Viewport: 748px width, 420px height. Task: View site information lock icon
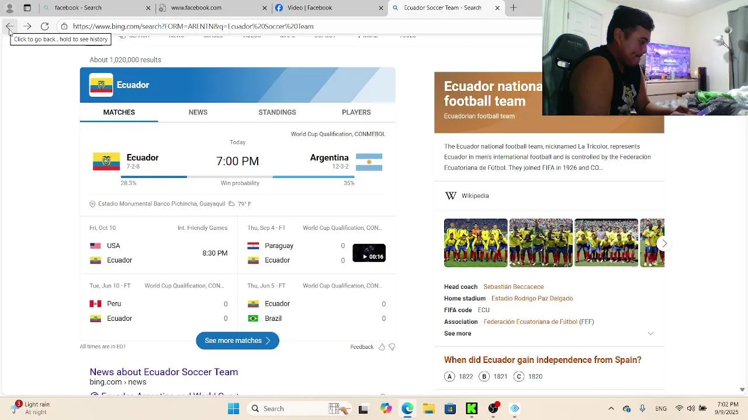[64, 26]
